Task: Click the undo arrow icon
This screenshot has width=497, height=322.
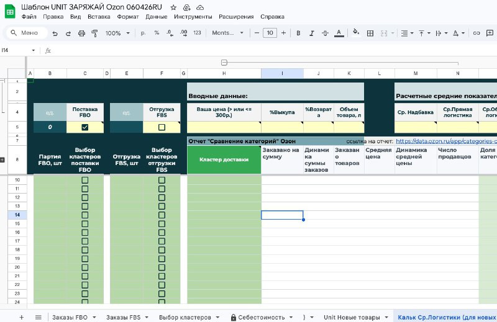Action: (55, 33)
